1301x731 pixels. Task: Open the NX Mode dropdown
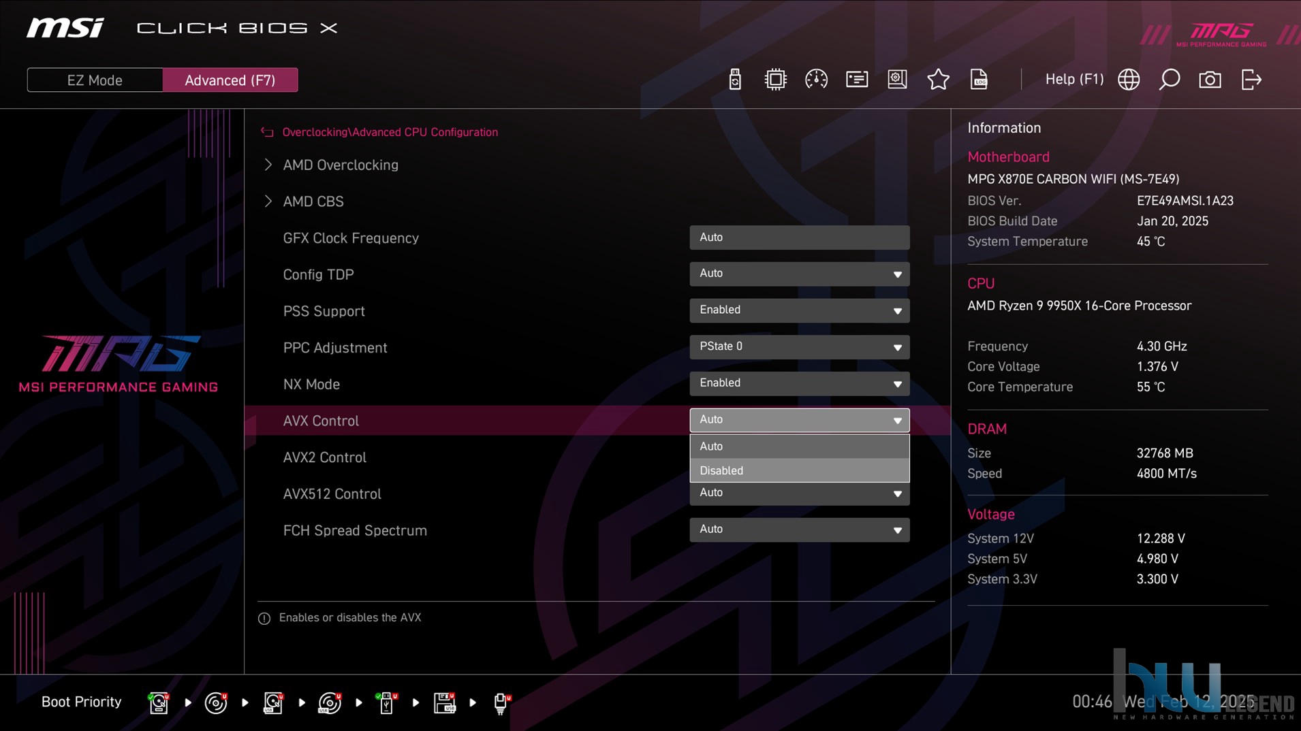[x=799, y=383]
